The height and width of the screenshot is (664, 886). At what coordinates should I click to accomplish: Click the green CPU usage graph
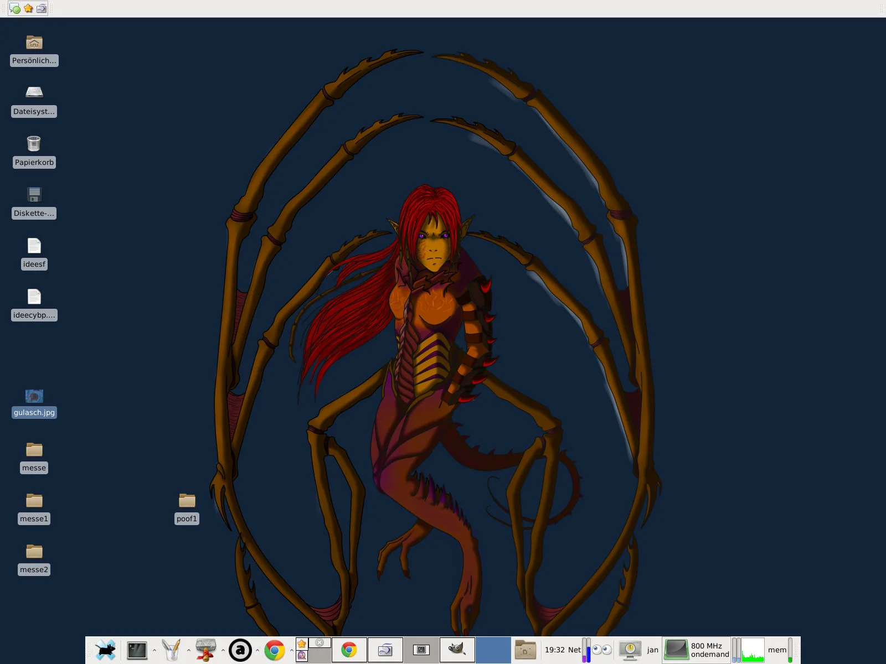pyautogui.click(x=753, y=650)
